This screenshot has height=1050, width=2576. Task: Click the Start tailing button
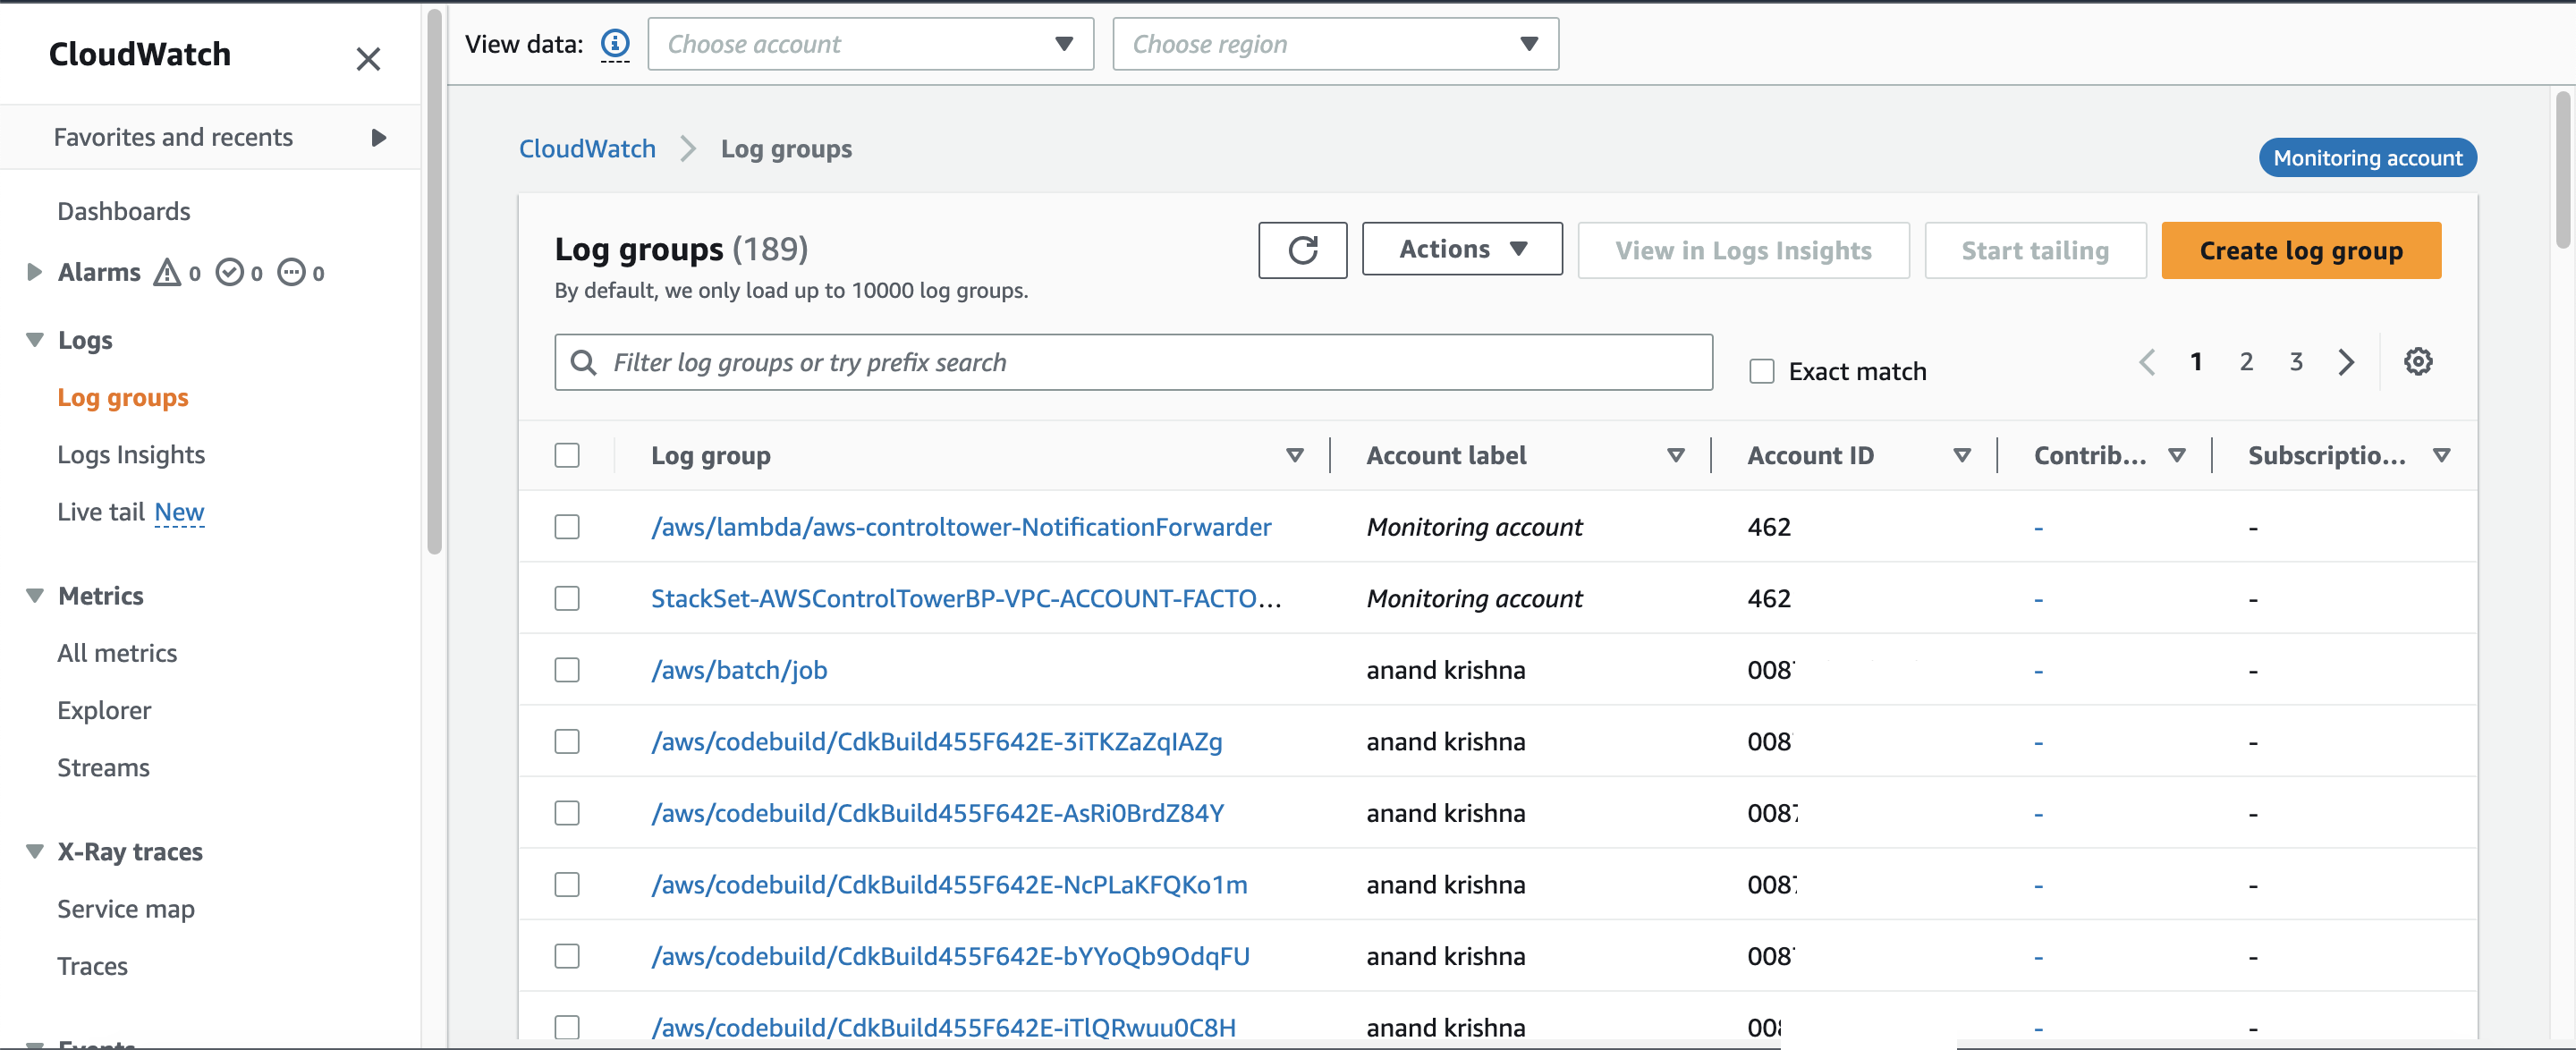(2034, 250)
